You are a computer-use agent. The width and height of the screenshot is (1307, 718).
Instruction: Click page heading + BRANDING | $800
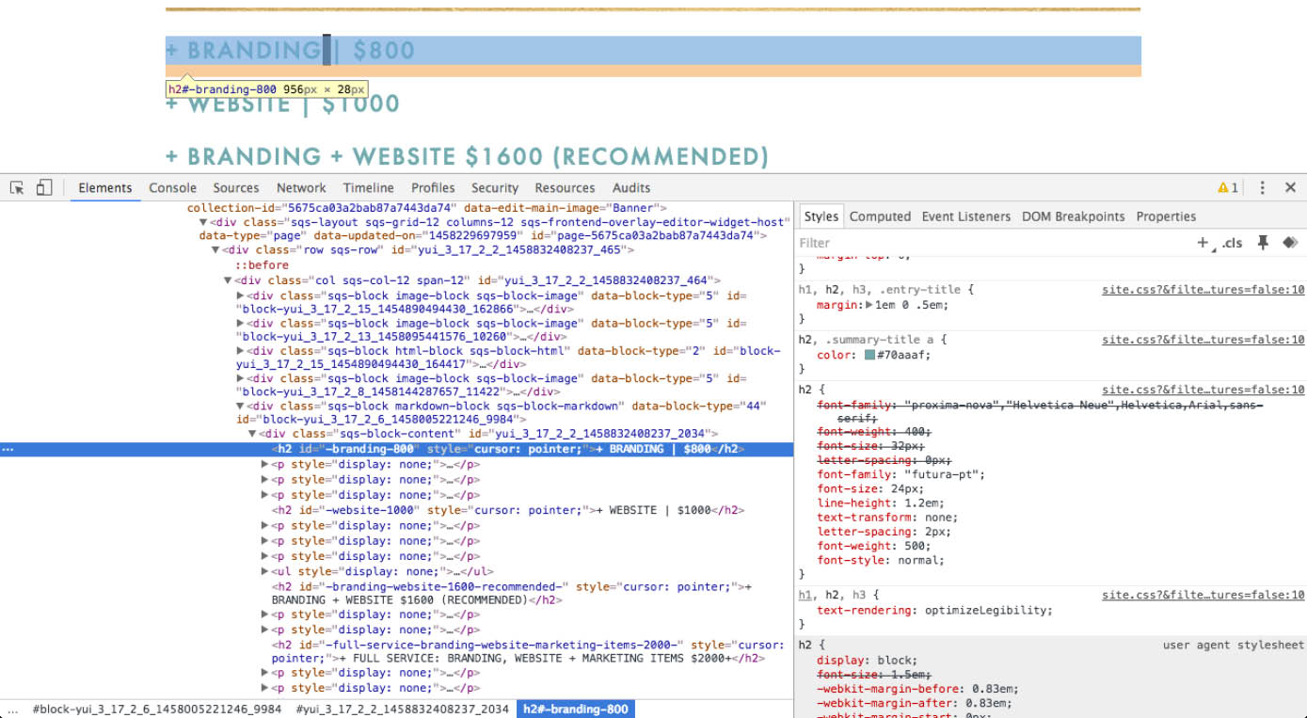pyautogui.click(x=290, y=50)
